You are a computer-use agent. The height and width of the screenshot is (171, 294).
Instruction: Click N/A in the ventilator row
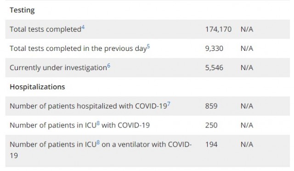(x=247, y=144)
